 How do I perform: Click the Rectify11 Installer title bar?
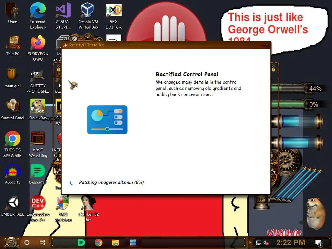coord(166,45)
